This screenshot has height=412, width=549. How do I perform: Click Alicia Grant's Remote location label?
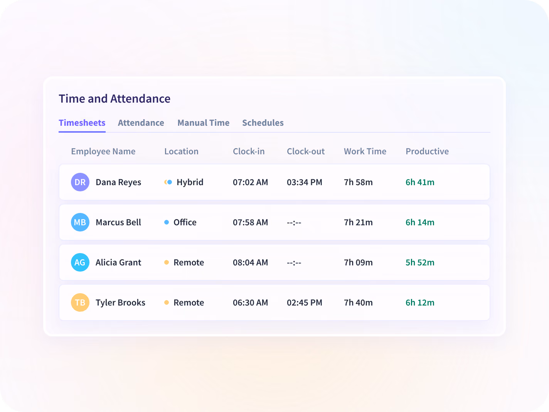pos(189,262)
